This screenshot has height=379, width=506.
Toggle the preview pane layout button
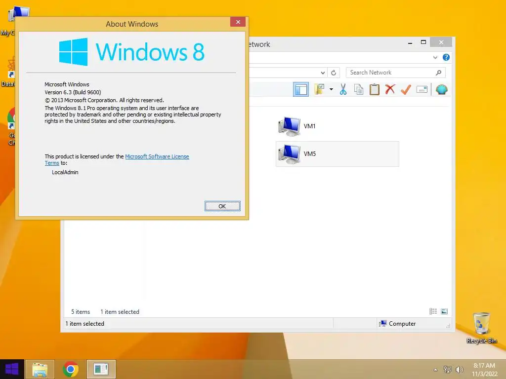click(x=301, y=89)
